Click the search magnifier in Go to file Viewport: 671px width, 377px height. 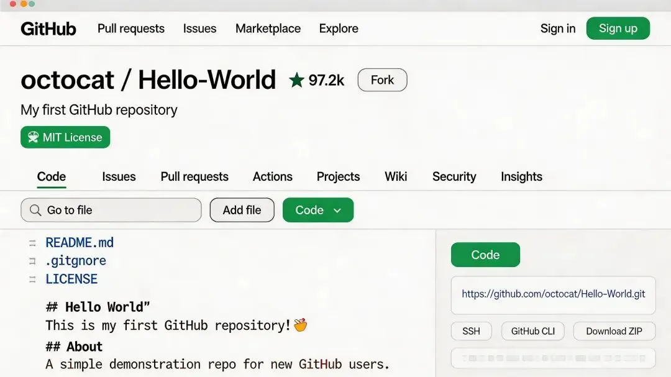[x=35, y=210]
